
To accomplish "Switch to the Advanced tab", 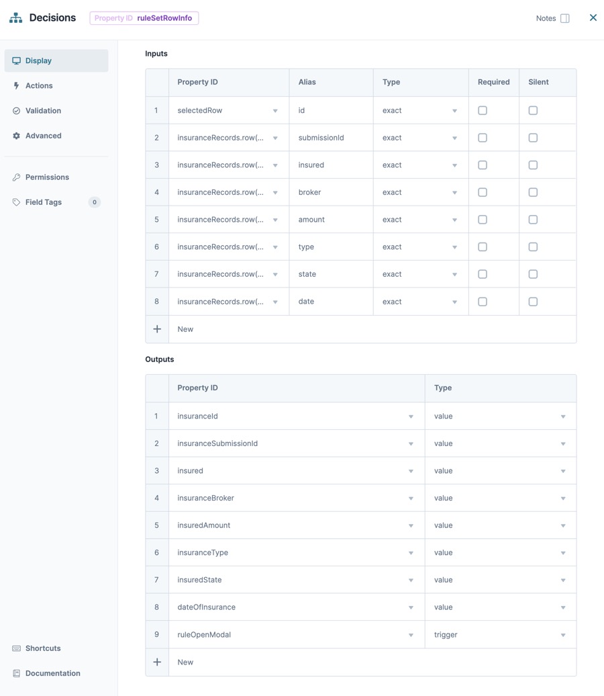I will (56, 136).
